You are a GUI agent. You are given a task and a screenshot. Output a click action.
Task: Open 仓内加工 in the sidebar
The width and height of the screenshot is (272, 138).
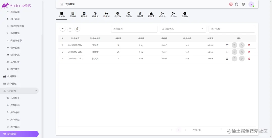click(15, 98)
